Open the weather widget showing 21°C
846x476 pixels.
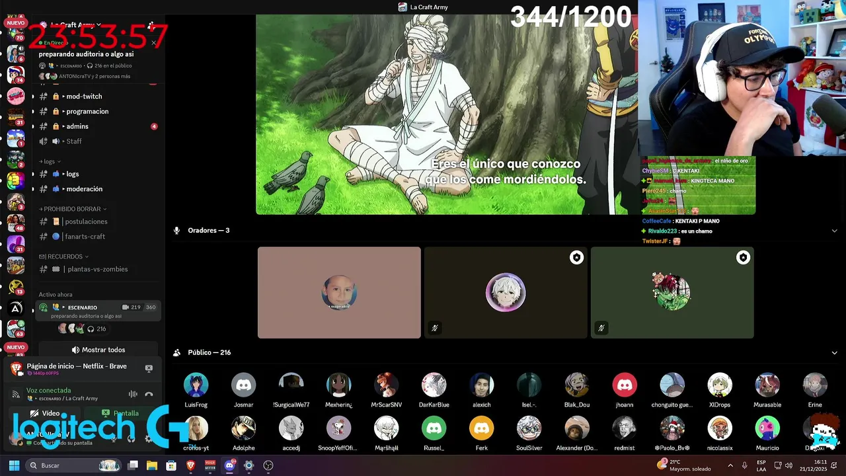click(684, 465)
